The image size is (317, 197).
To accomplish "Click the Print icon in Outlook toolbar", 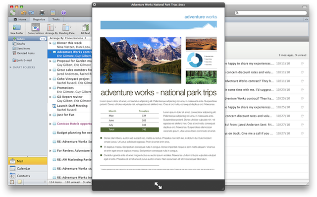I will [x=42, y=12].
